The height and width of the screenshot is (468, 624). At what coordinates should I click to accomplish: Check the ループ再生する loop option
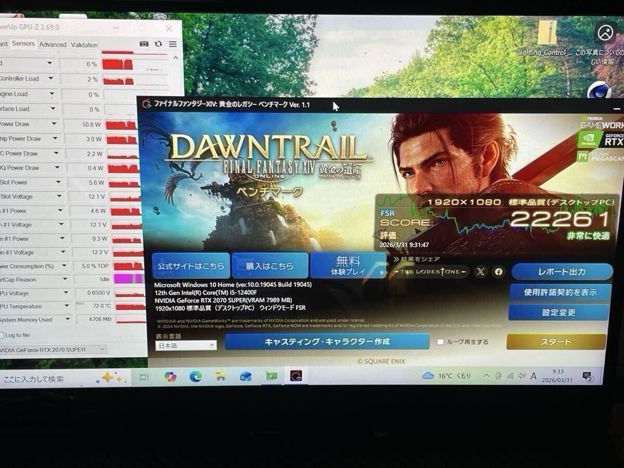[440, 342]
